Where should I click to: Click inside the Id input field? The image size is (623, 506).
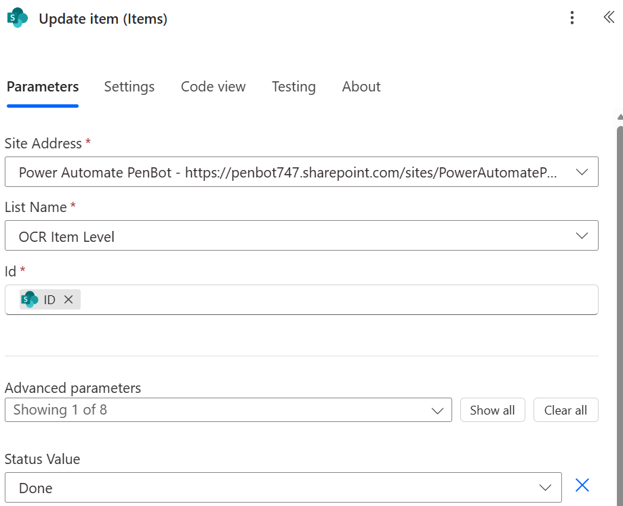(339, 299)
